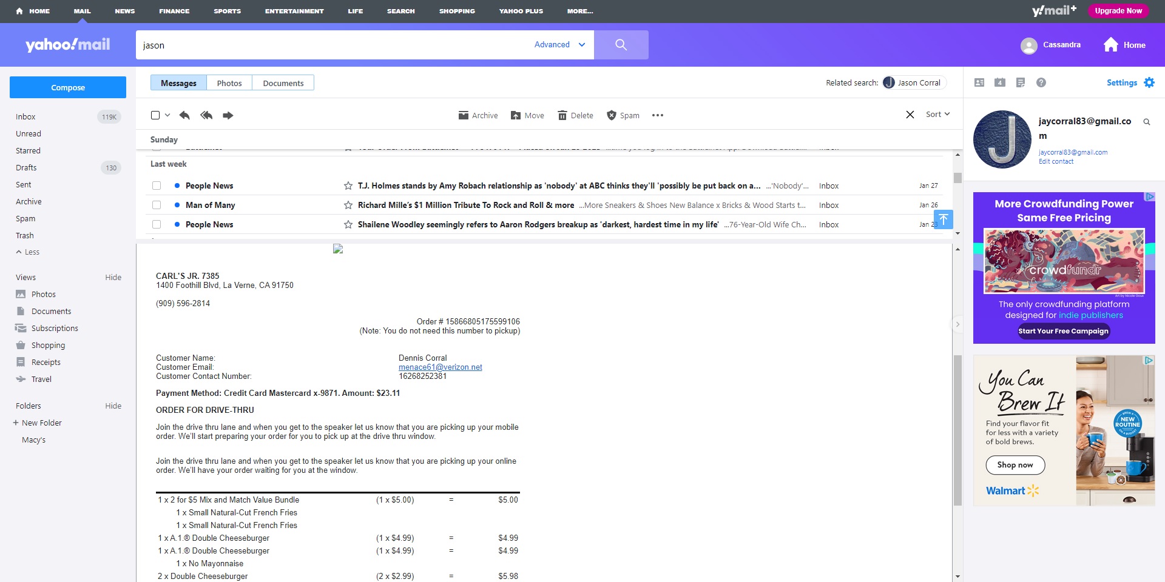Open the Help question mark icon
Screen dimensions: 1165x582
1042,82
